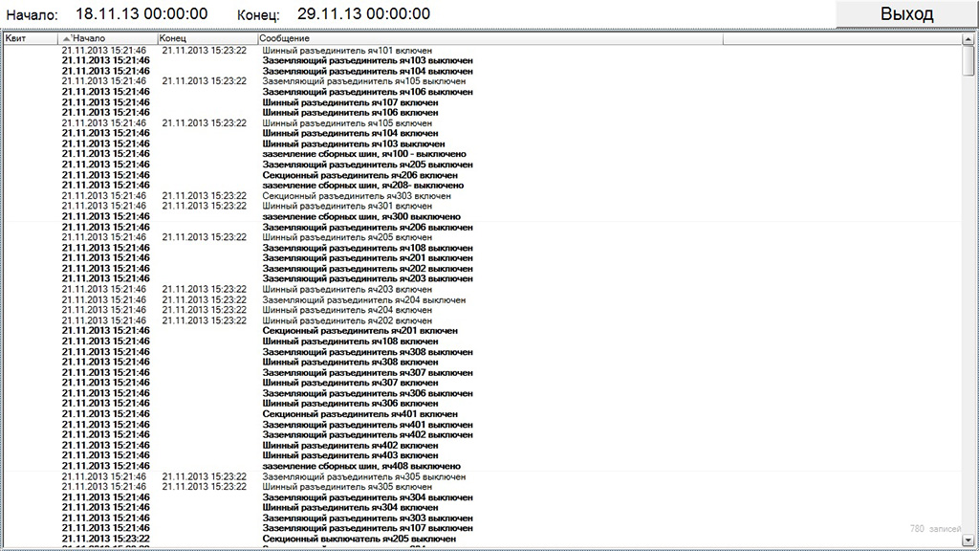Viewport: 979px width, 551px height.
Task: Click start date field 18.11.13 00:00:00
Action: 141,13
